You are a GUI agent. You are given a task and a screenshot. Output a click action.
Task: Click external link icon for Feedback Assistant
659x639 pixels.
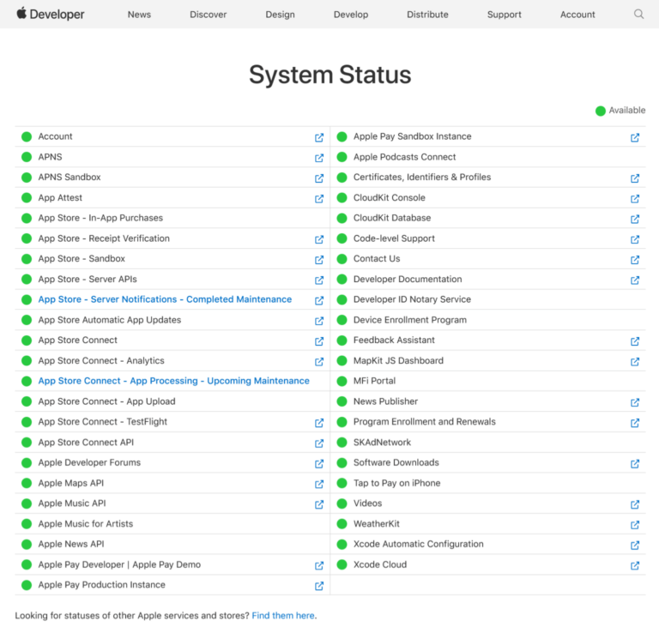(x=635, y=341)
